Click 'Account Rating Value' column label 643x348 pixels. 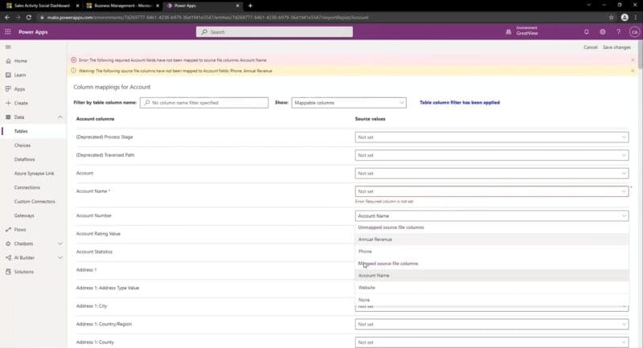98,234
